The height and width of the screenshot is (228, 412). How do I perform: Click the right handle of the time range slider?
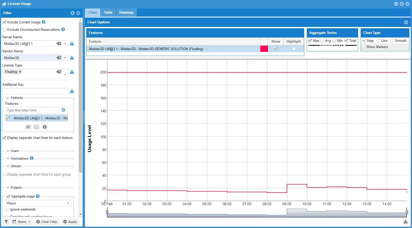pos(407,212)
